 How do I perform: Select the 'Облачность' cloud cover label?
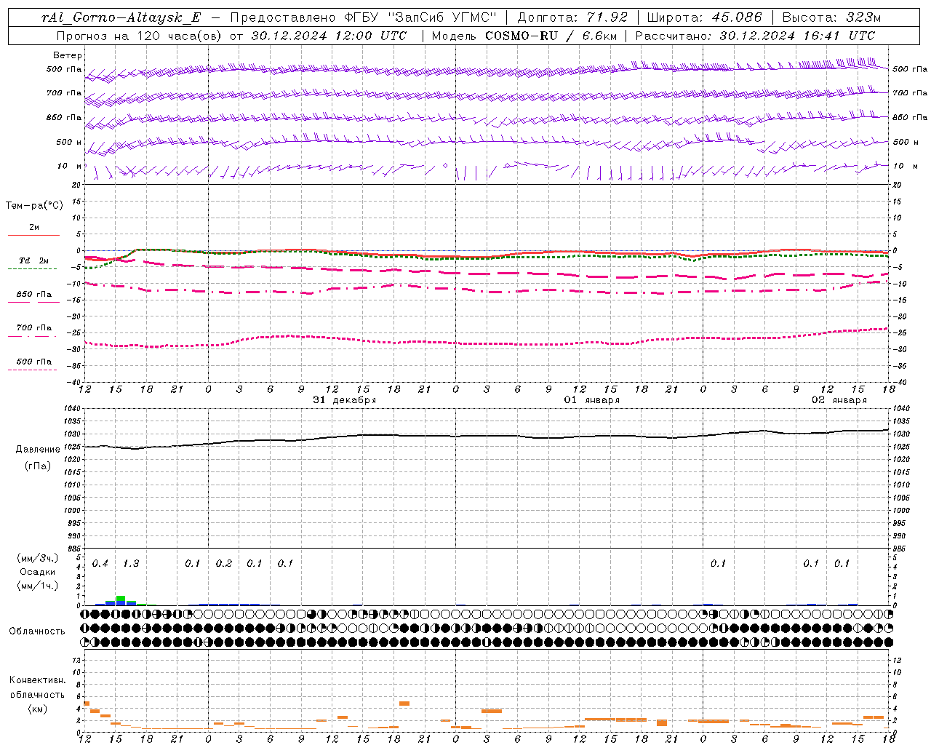pos(37,632)
